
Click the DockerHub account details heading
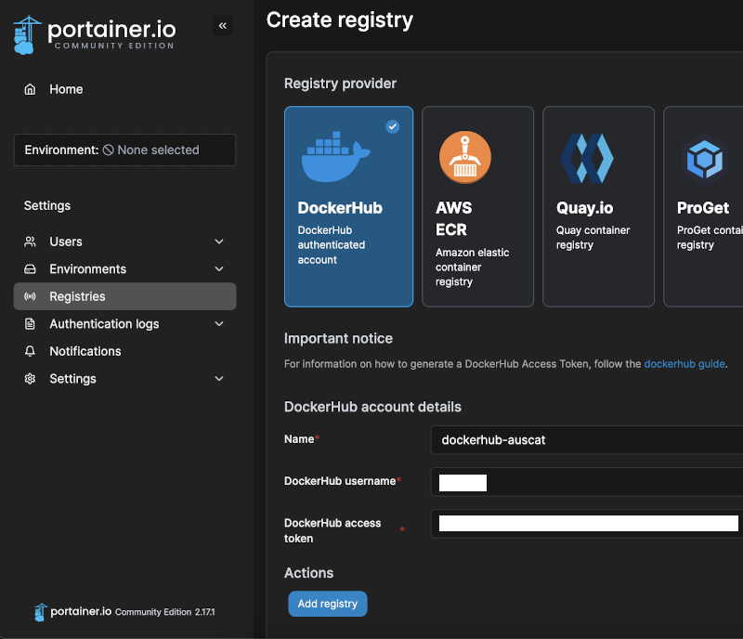coord(372,407)
